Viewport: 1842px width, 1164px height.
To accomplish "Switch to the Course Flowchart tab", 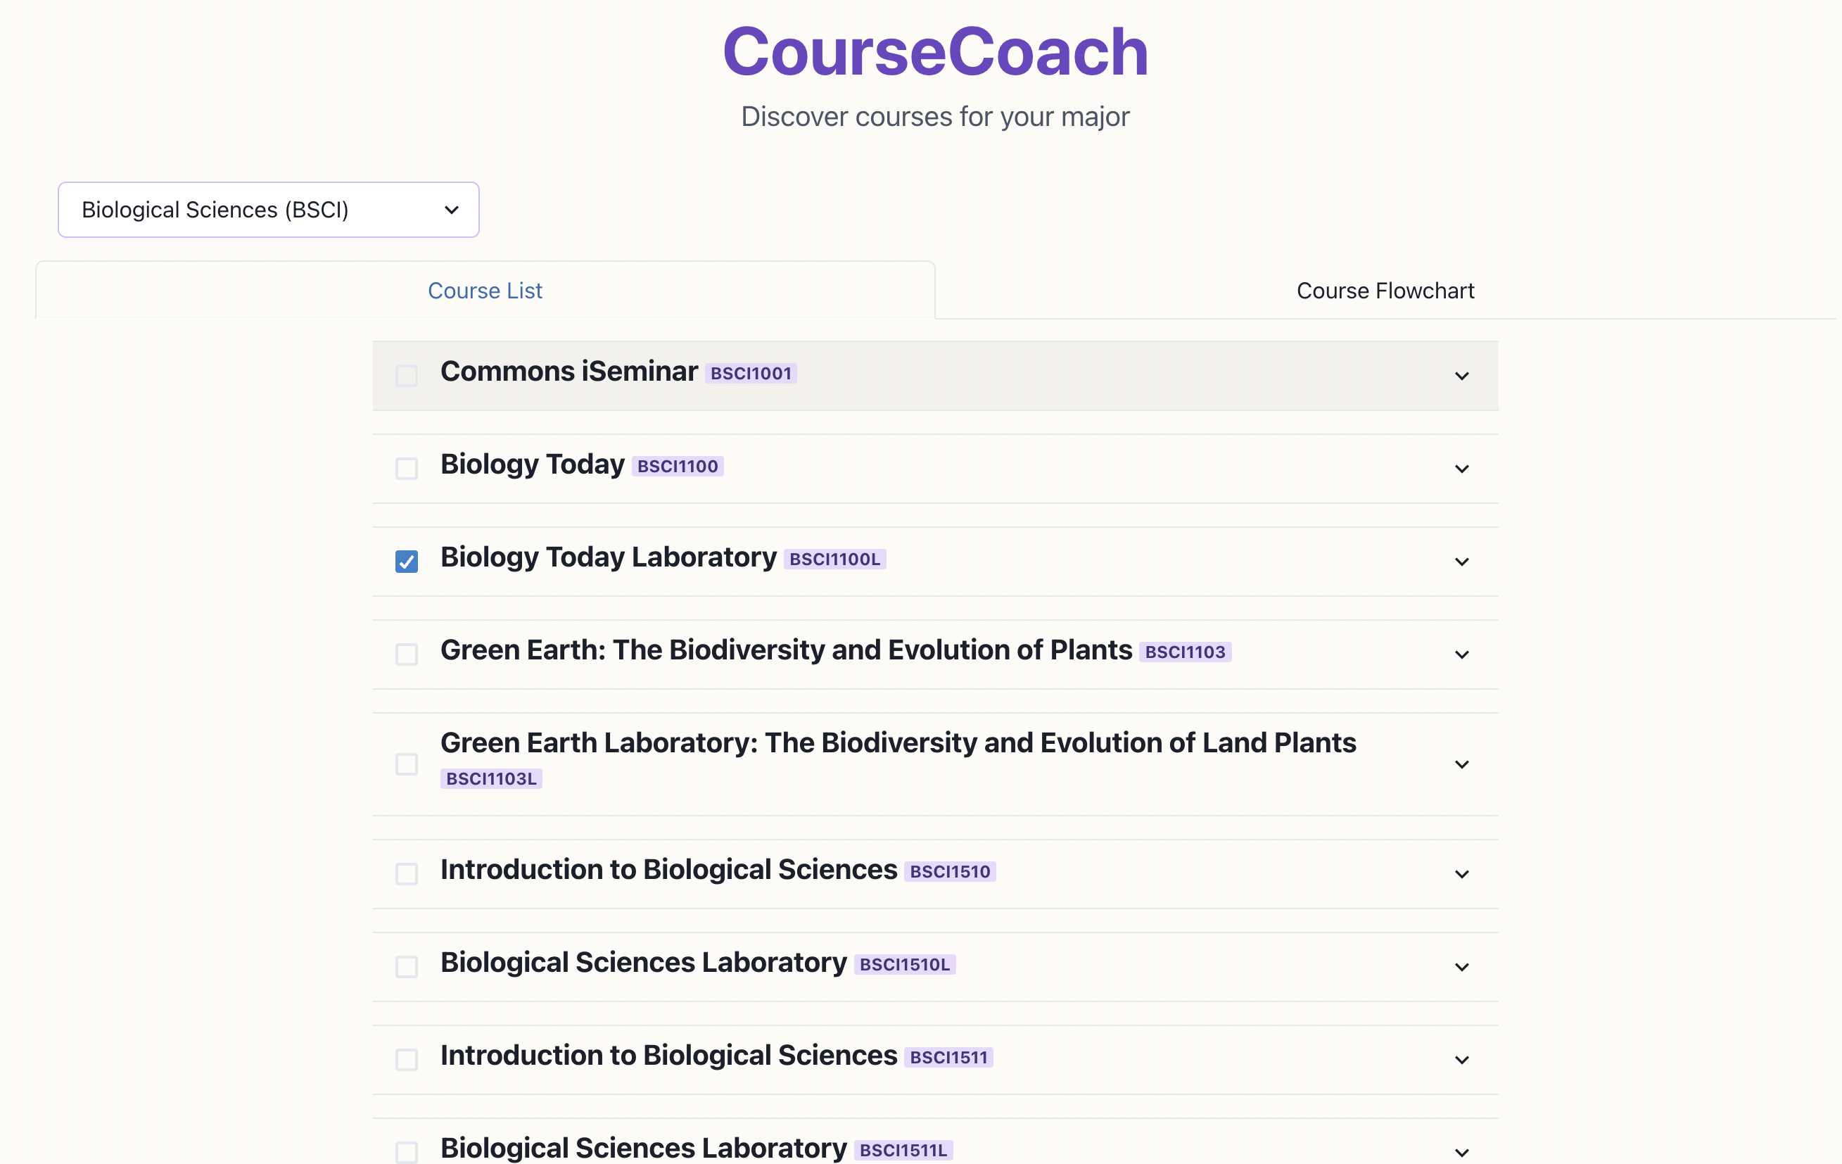I will click(1385, 291).
